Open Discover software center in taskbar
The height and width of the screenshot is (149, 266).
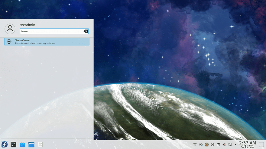(22, 144)
